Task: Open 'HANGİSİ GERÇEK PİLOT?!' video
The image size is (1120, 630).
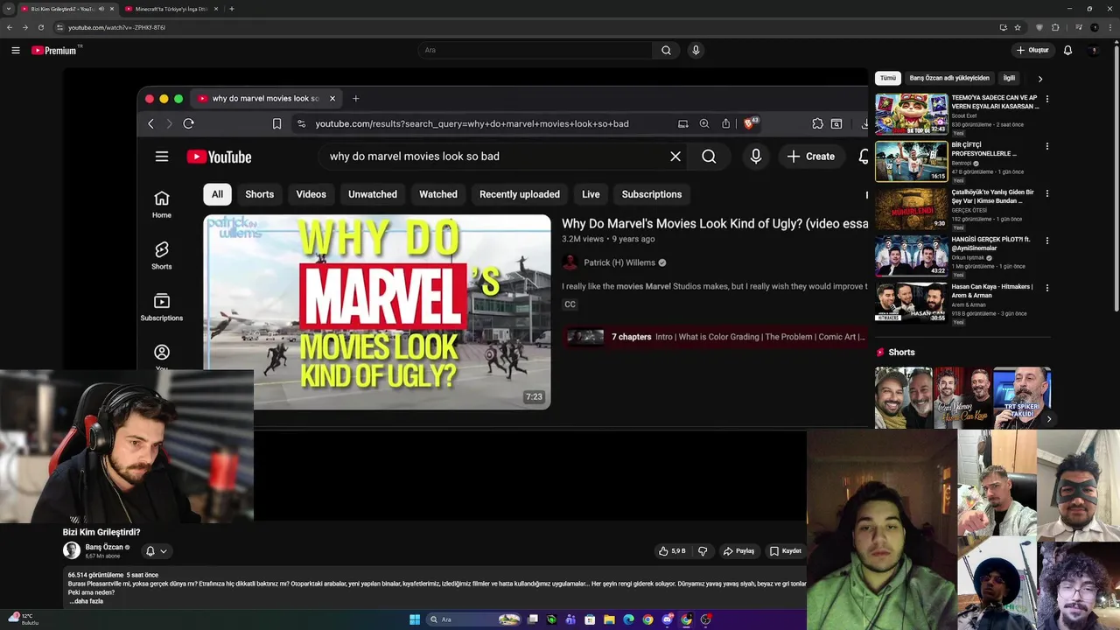Action: coord(911,255)
